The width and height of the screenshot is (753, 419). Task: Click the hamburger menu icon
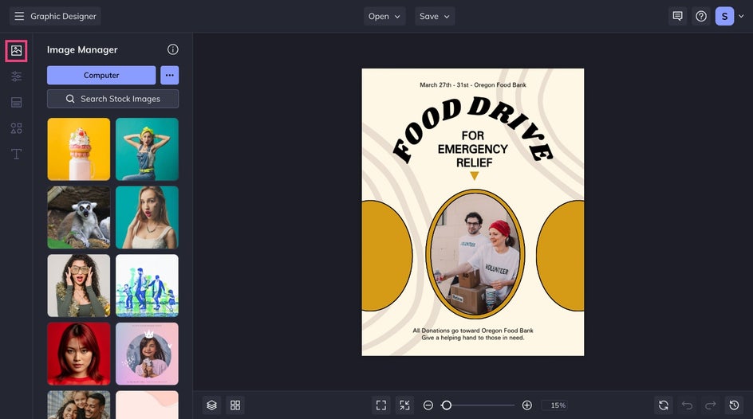coord(19,16)
